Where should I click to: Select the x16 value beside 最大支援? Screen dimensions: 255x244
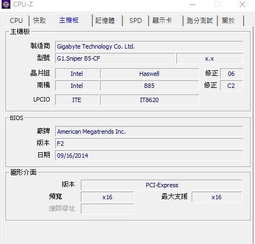coord(217,197)
